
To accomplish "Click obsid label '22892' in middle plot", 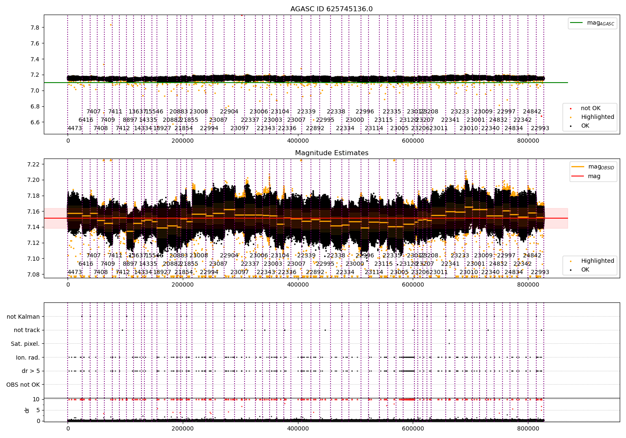I will point(315,272).
